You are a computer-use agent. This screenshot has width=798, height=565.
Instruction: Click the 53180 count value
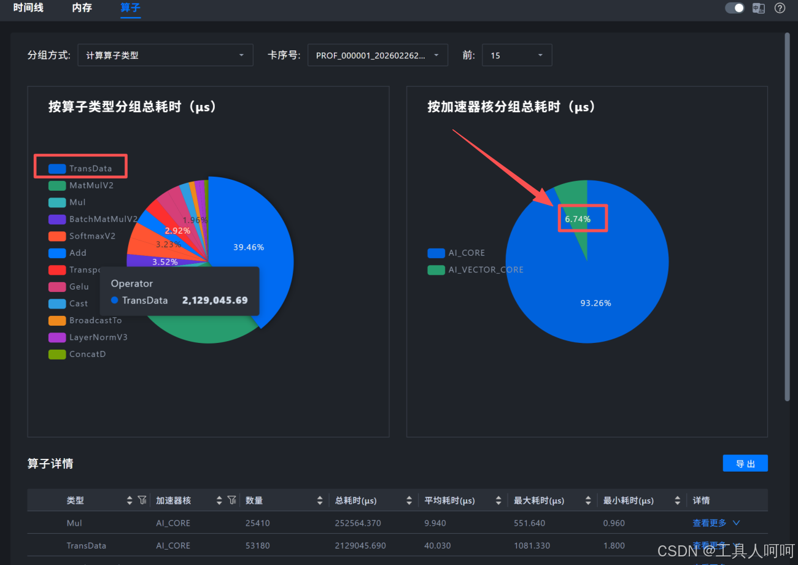click(258, 545)
